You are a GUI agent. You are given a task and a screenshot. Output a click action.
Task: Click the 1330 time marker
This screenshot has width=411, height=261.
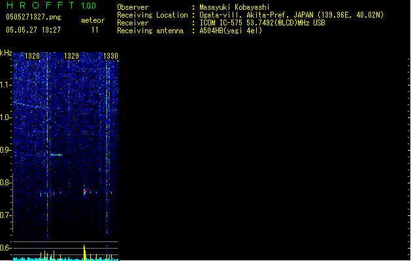tap(110, 56)
